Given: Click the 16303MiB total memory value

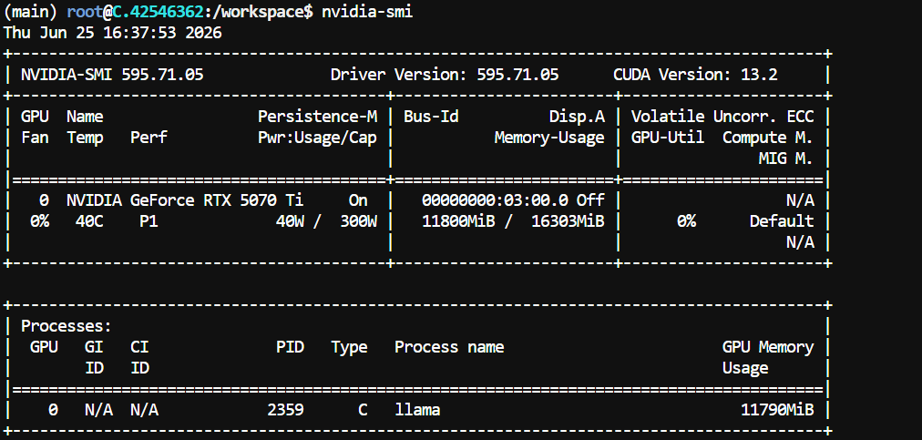Looking at the screenshot, I should (x=568, y=221).
